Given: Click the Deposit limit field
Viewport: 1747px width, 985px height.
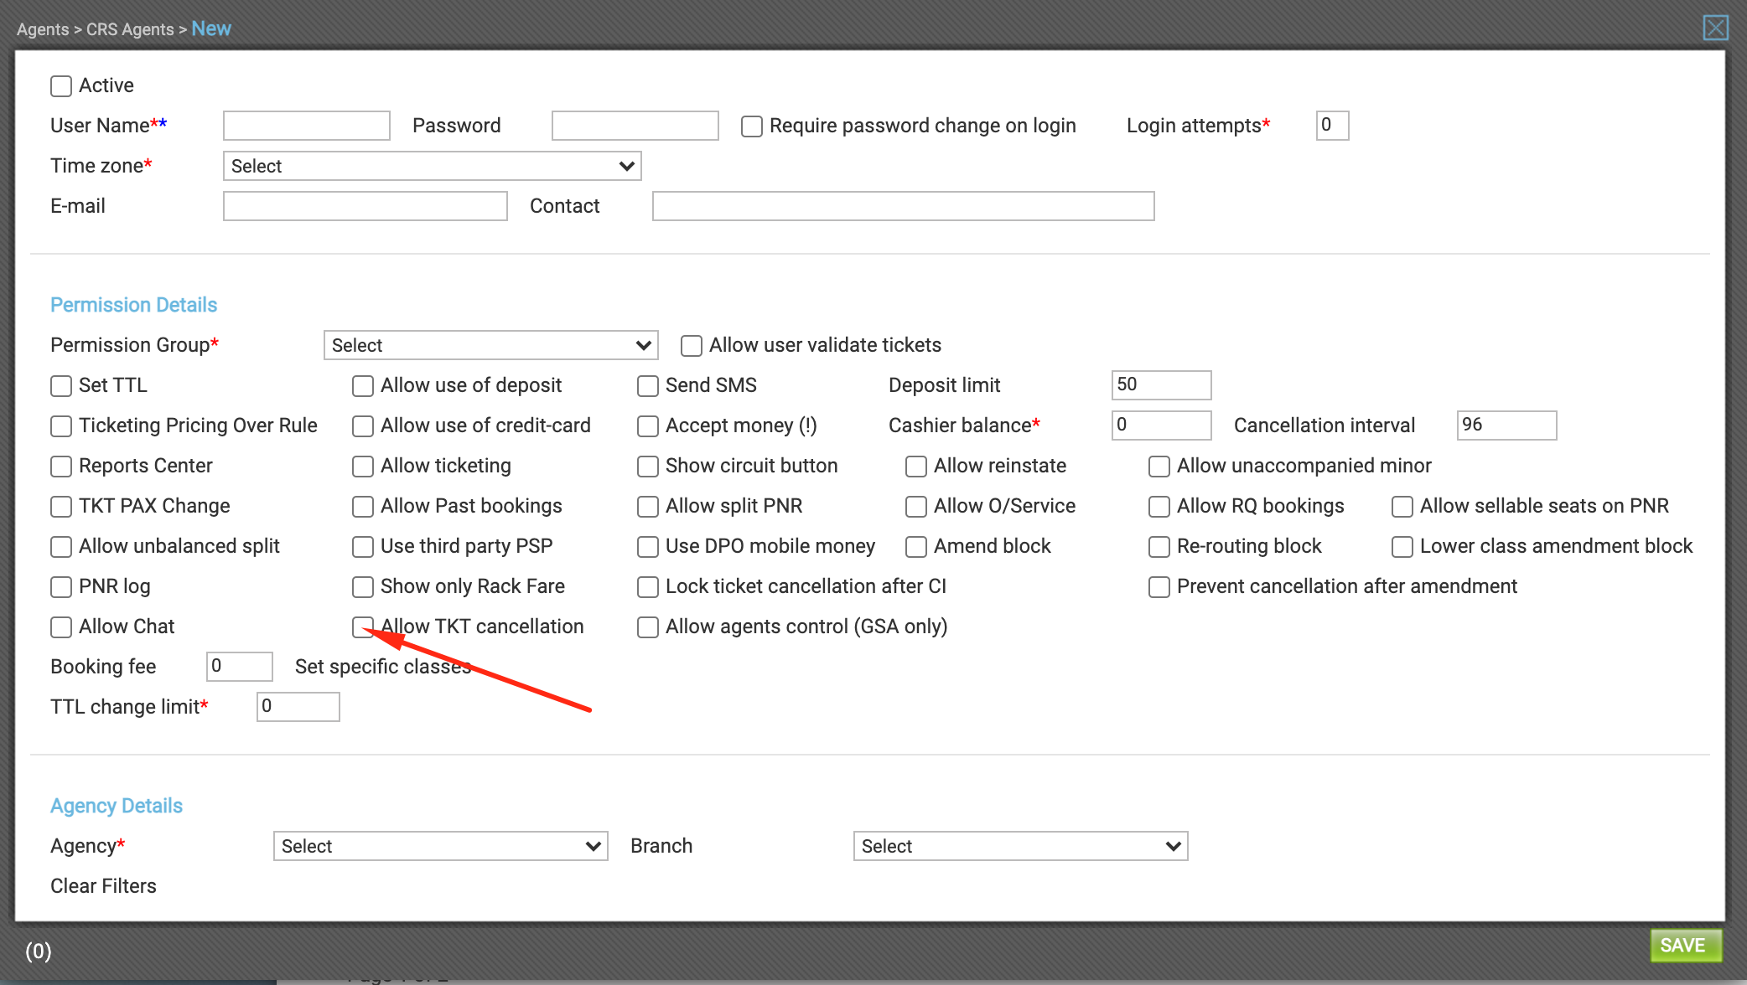Looking at the screenshot, I should tap(1162, 385).
